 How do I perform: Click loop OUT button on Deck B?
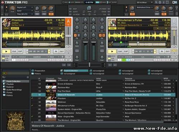[168, 51]
